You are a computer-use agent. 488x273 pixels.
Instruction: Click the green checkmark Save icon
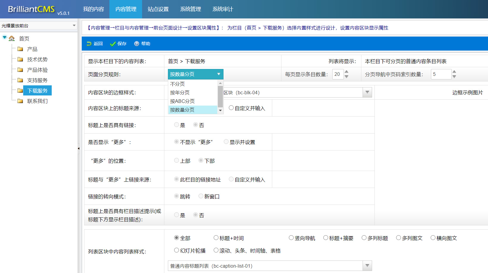[x=113, y=44]
